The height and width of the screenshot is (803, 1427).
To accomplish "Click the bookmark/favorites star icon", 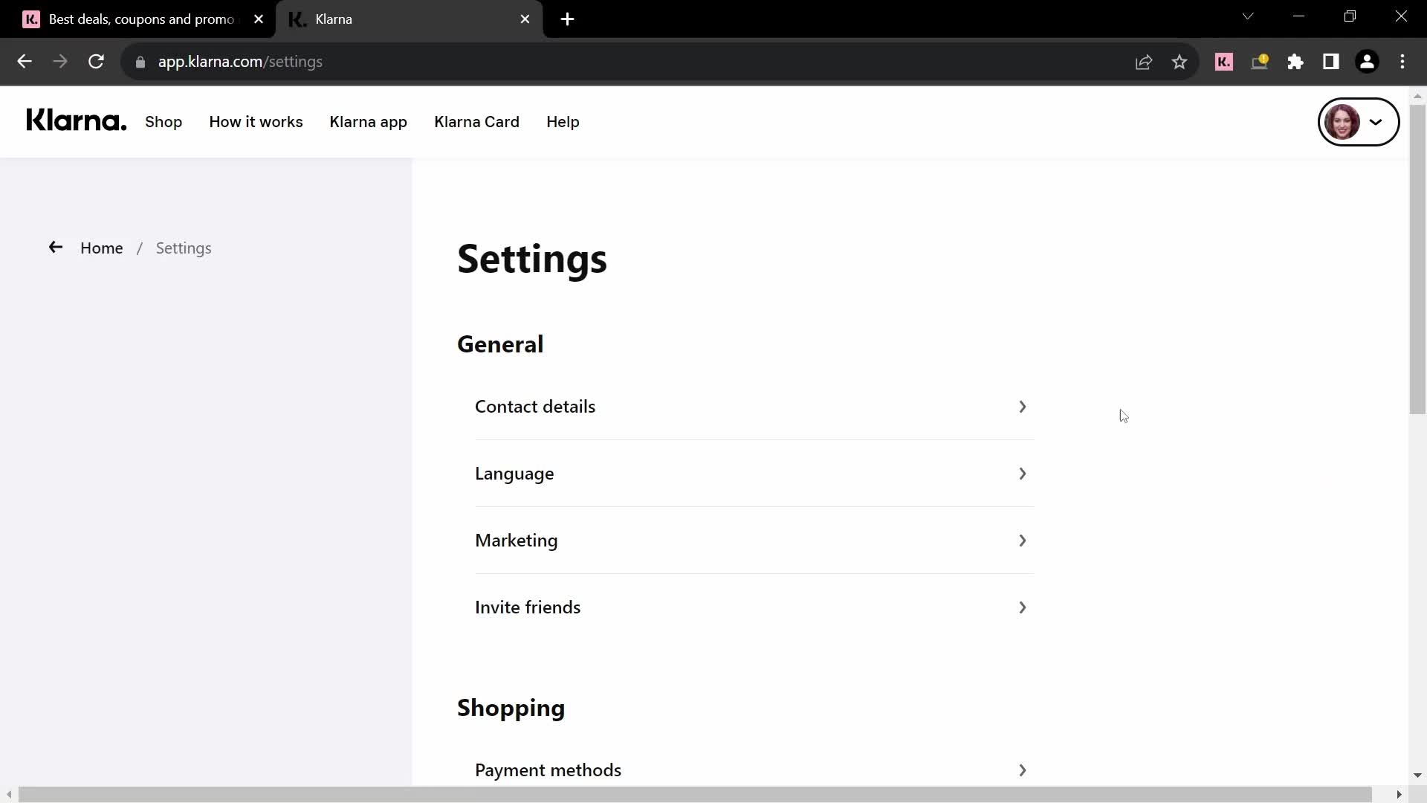I will 1180,61.
